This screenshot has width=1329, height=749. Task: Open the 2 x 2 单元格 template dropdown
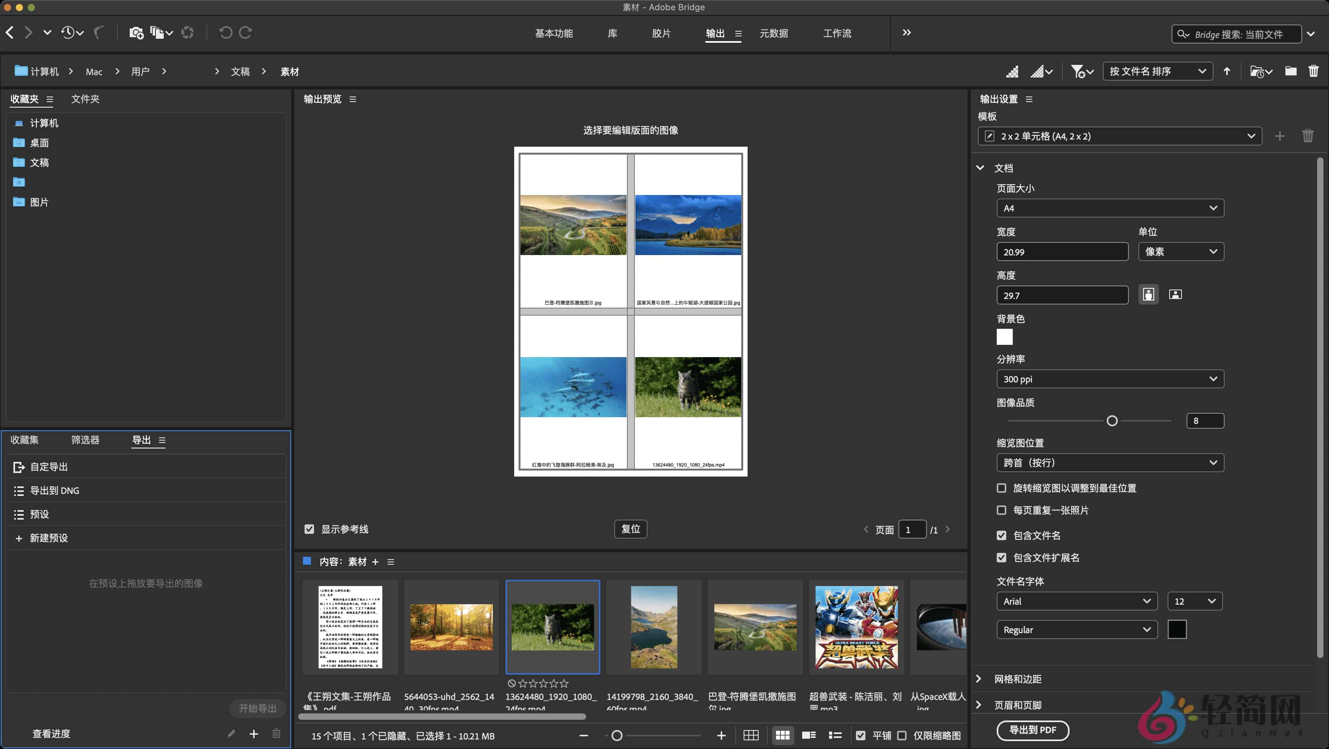point(1119,136)
